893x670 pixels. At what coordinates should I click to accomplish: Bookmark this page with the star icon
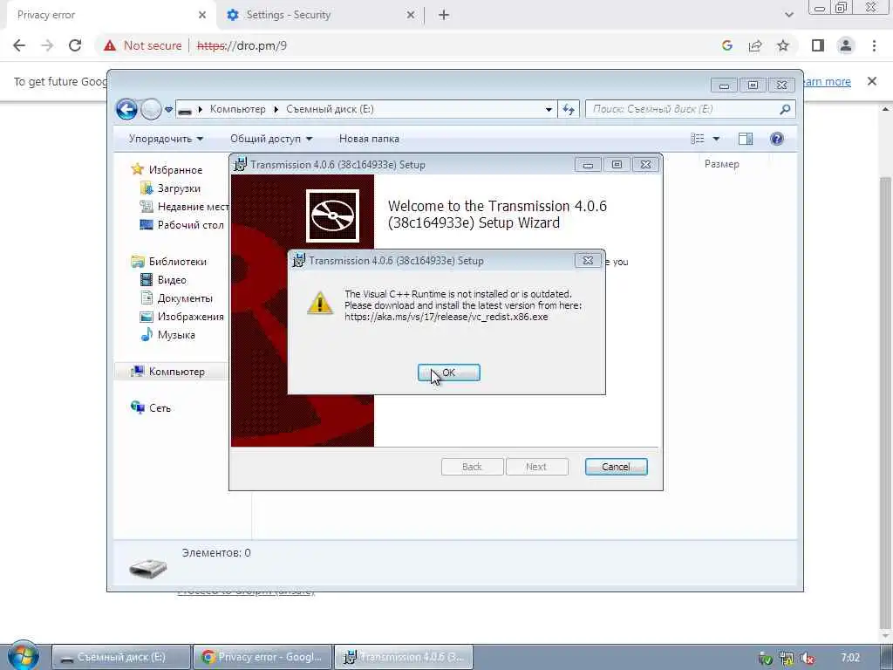coord(783,45)
